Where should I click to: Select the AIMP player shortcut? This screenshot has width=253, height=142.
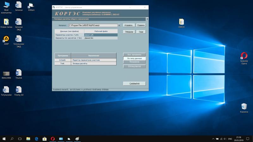coord(6,40)
